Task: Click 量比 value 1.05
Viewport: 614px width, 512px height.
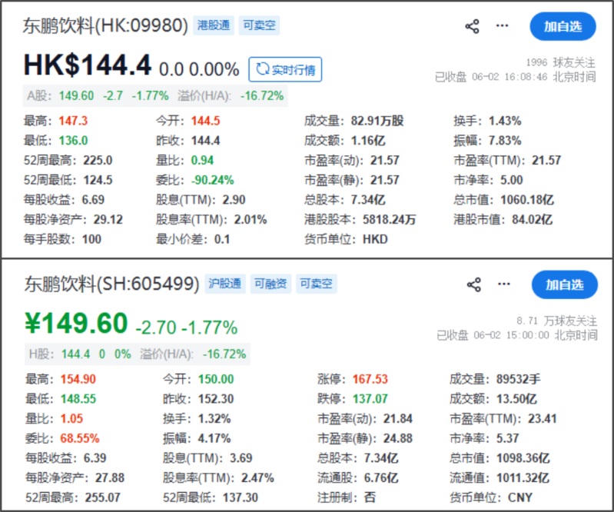Action: click(x=71, y=419)
